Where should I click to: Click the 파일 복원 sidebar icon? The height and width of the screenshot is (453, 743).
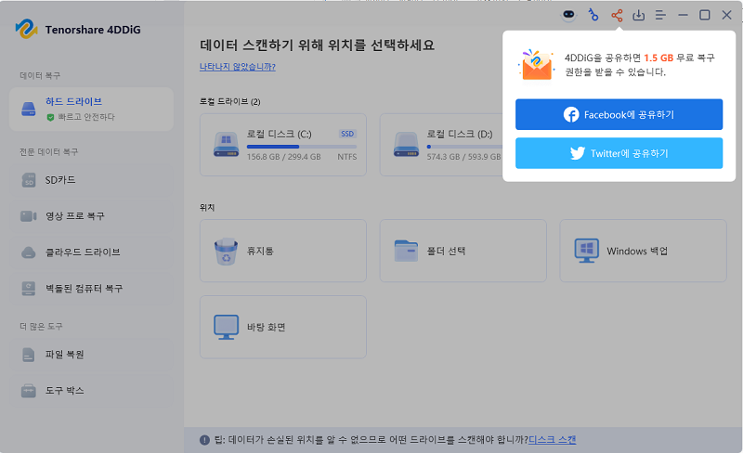pos(29,355)
